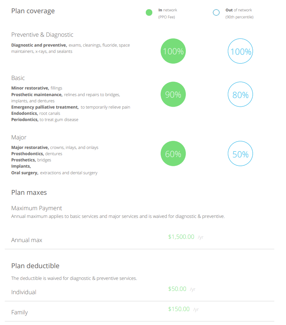The width and height of the screenshot is (286, 325).
Task: Click the Annual max row label
Action: (27, 240)
